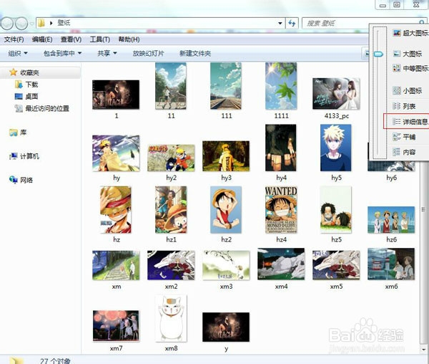Select the maple leaf image 1111
Screen dimensions: 429x364
pyautogui.click(x=281, y=86)
